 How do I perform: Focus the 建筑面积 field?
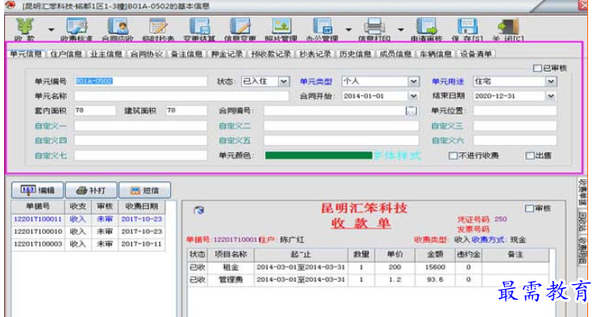click(186, 110)
